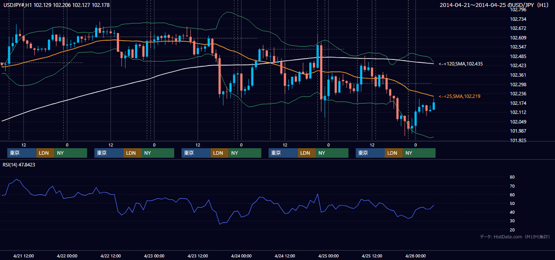Click the chart title '2014-04-21～2014-04-25 のUSD/JPY（H1）'
This screenshot has height=260, width=555.
coord(495,5)
